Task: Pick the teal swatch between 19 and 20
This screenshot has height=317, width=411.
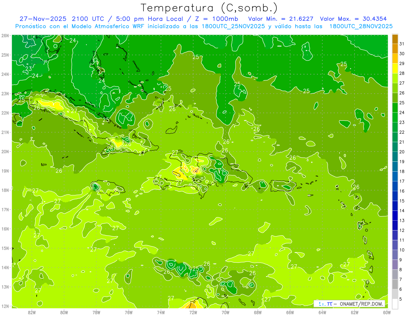Action: point(395,157)
